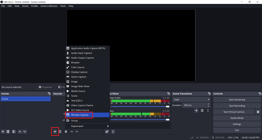Open the Fade transition dropdown
The image size is (262, 140).
(x=191, y=100)
